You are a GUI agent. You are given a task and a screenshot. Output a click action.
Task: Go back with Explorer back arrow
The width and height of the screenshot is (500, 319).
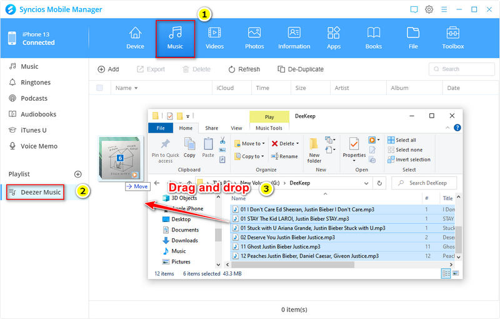point(157,183)
